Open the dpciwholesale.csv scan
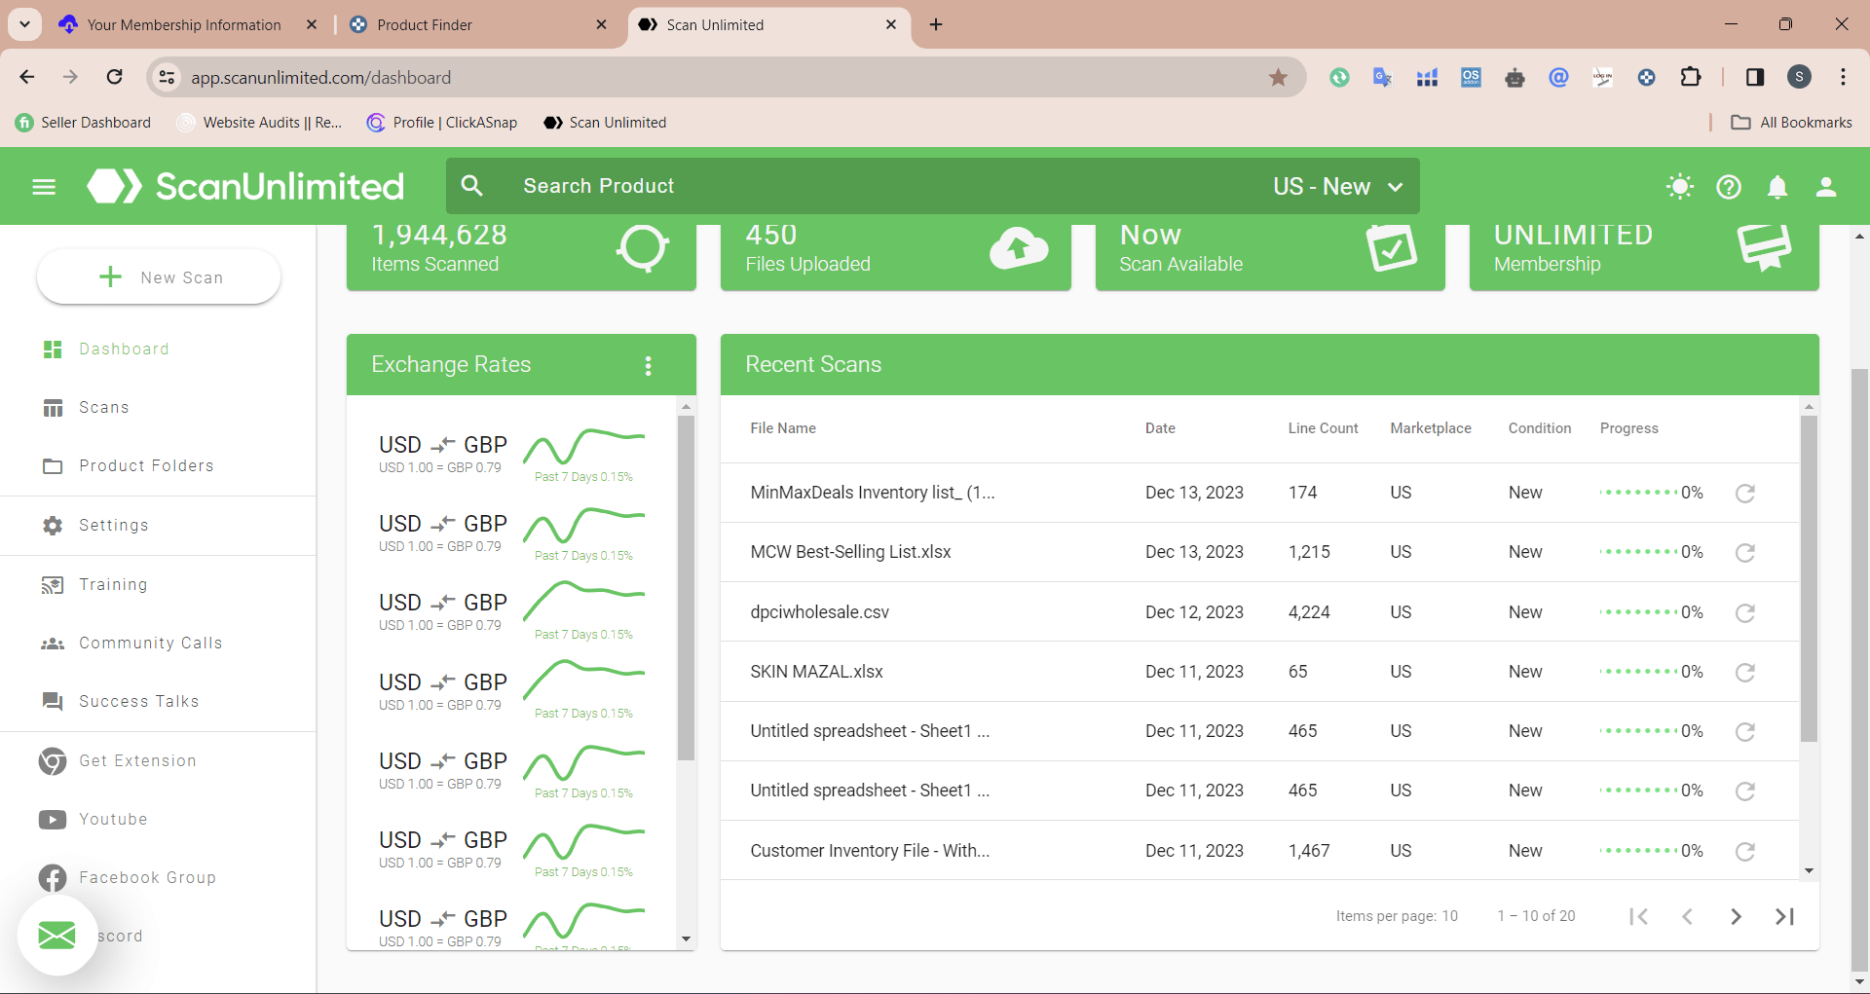Screen dimensions: 1870x994 point(819,612)
